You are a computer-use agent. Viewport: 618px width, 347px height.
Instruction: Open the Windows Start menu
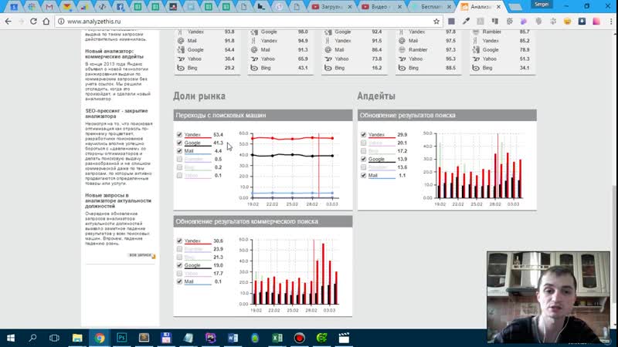(x=11, y=338)
